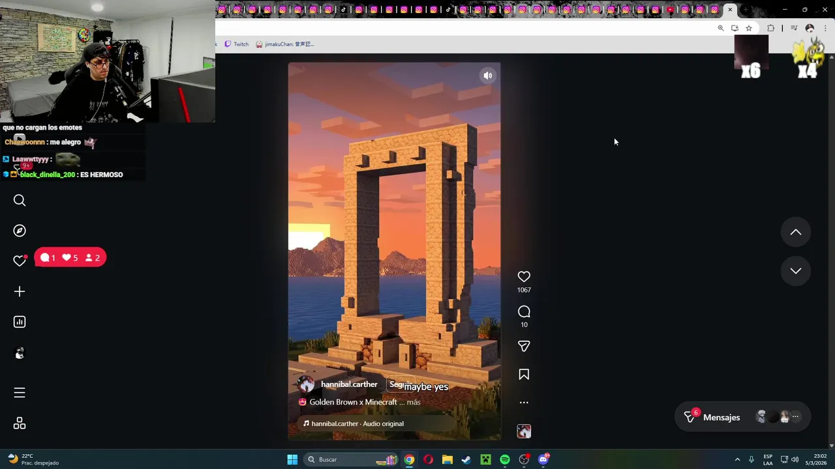The image size is (835, 469).
Task: Open the dashboard chart icon
Action: [x=20, y=322]
